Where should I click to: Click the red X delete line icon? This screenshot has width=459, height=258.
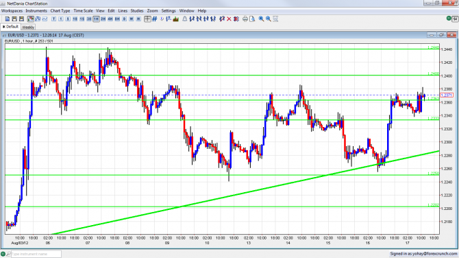click(x=229, y=19)
